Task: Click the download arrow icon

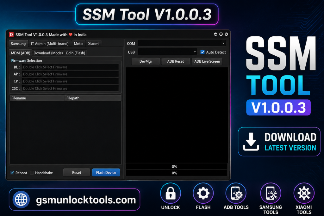Action: [251, 142]
